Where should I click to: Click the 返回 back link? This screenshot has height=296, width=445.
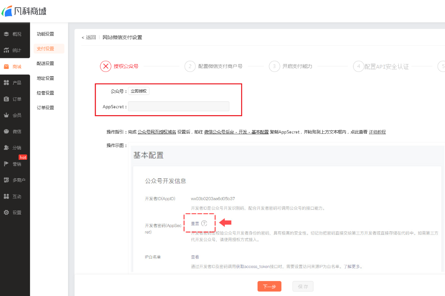[89, 37]
